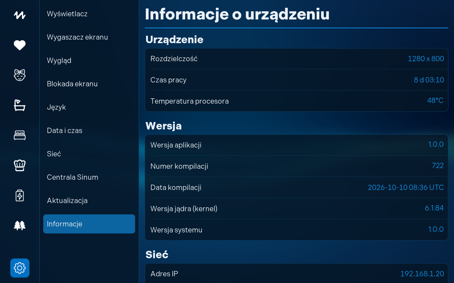The width and height of the screenshot is (454, 283).
Task: Go to Centrala Sinum settings
Action: tap(89, 177)
